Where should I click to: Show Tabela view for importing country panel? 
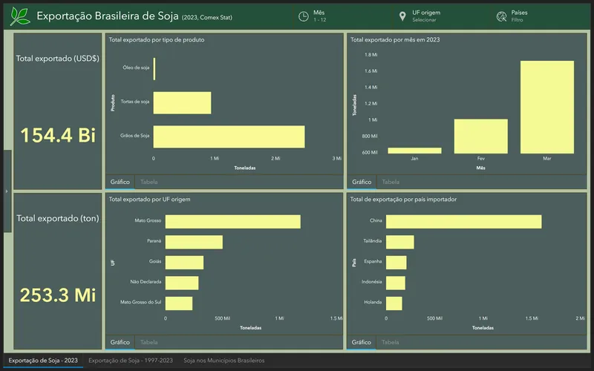(x=391, y=342)
